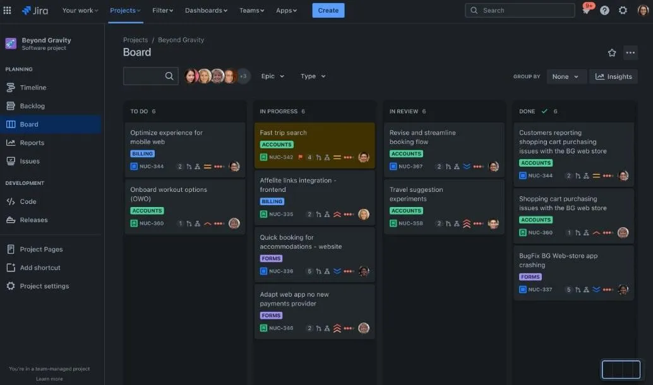Star this board
Image resolution: width=653 pixels, height=385 pixels.
(x=611, y=53)
